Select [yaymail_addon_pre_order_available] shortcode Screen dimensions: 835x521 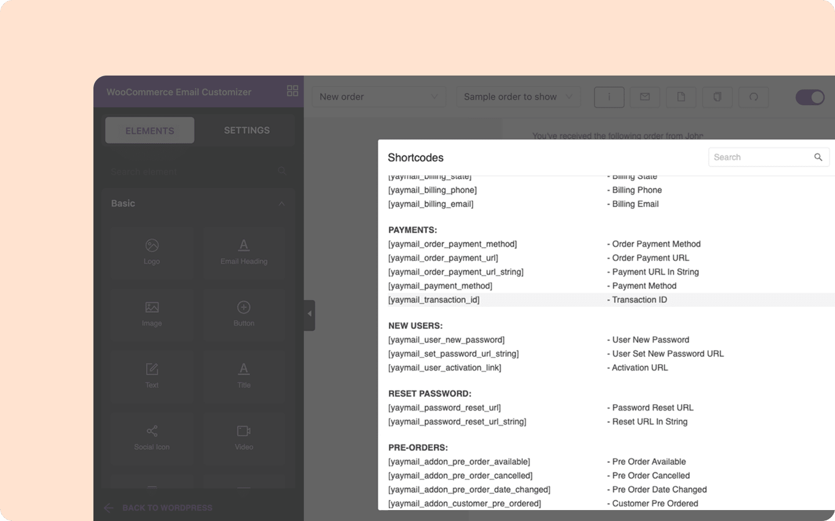[459, 462]
